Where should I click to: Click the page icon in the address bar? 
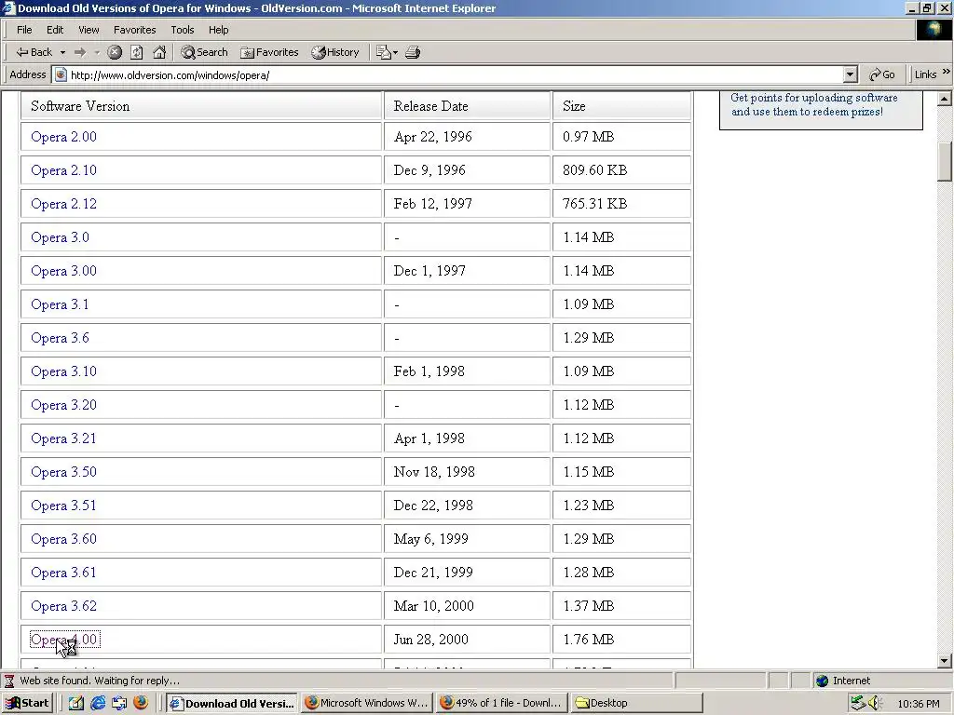tap(61, 74)
